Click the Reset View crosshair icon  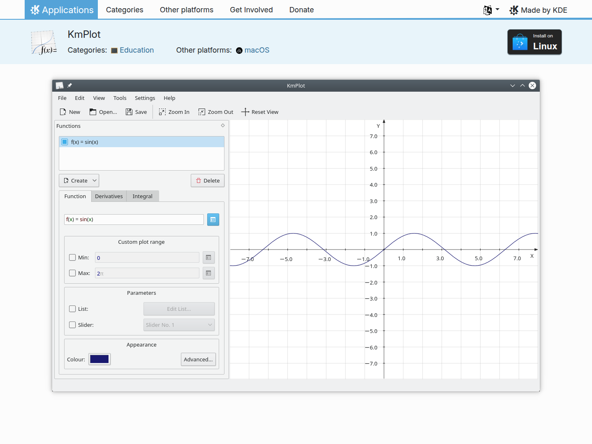click(x=245, y=112)
